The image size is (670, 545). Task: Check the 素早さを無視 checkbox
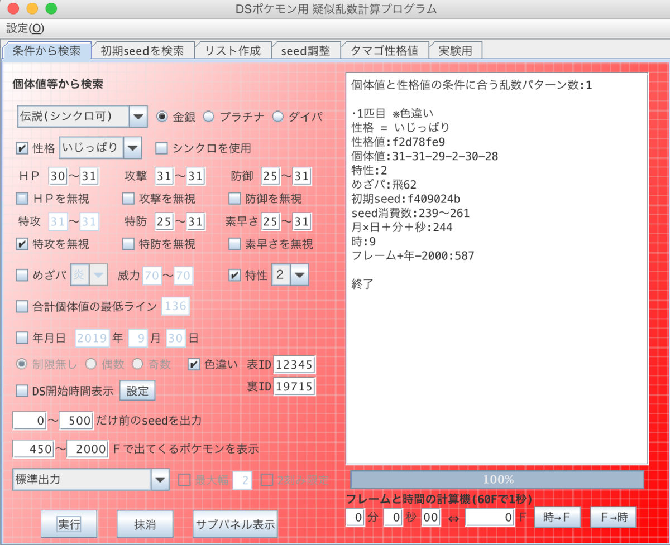click(x=234, y=244)
